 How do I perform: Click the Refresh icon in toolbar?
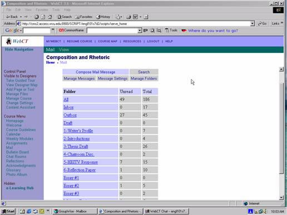43,17
